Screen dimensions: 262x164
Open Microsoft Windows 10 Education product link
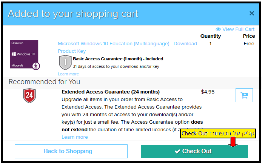click(x=129, y=47)
